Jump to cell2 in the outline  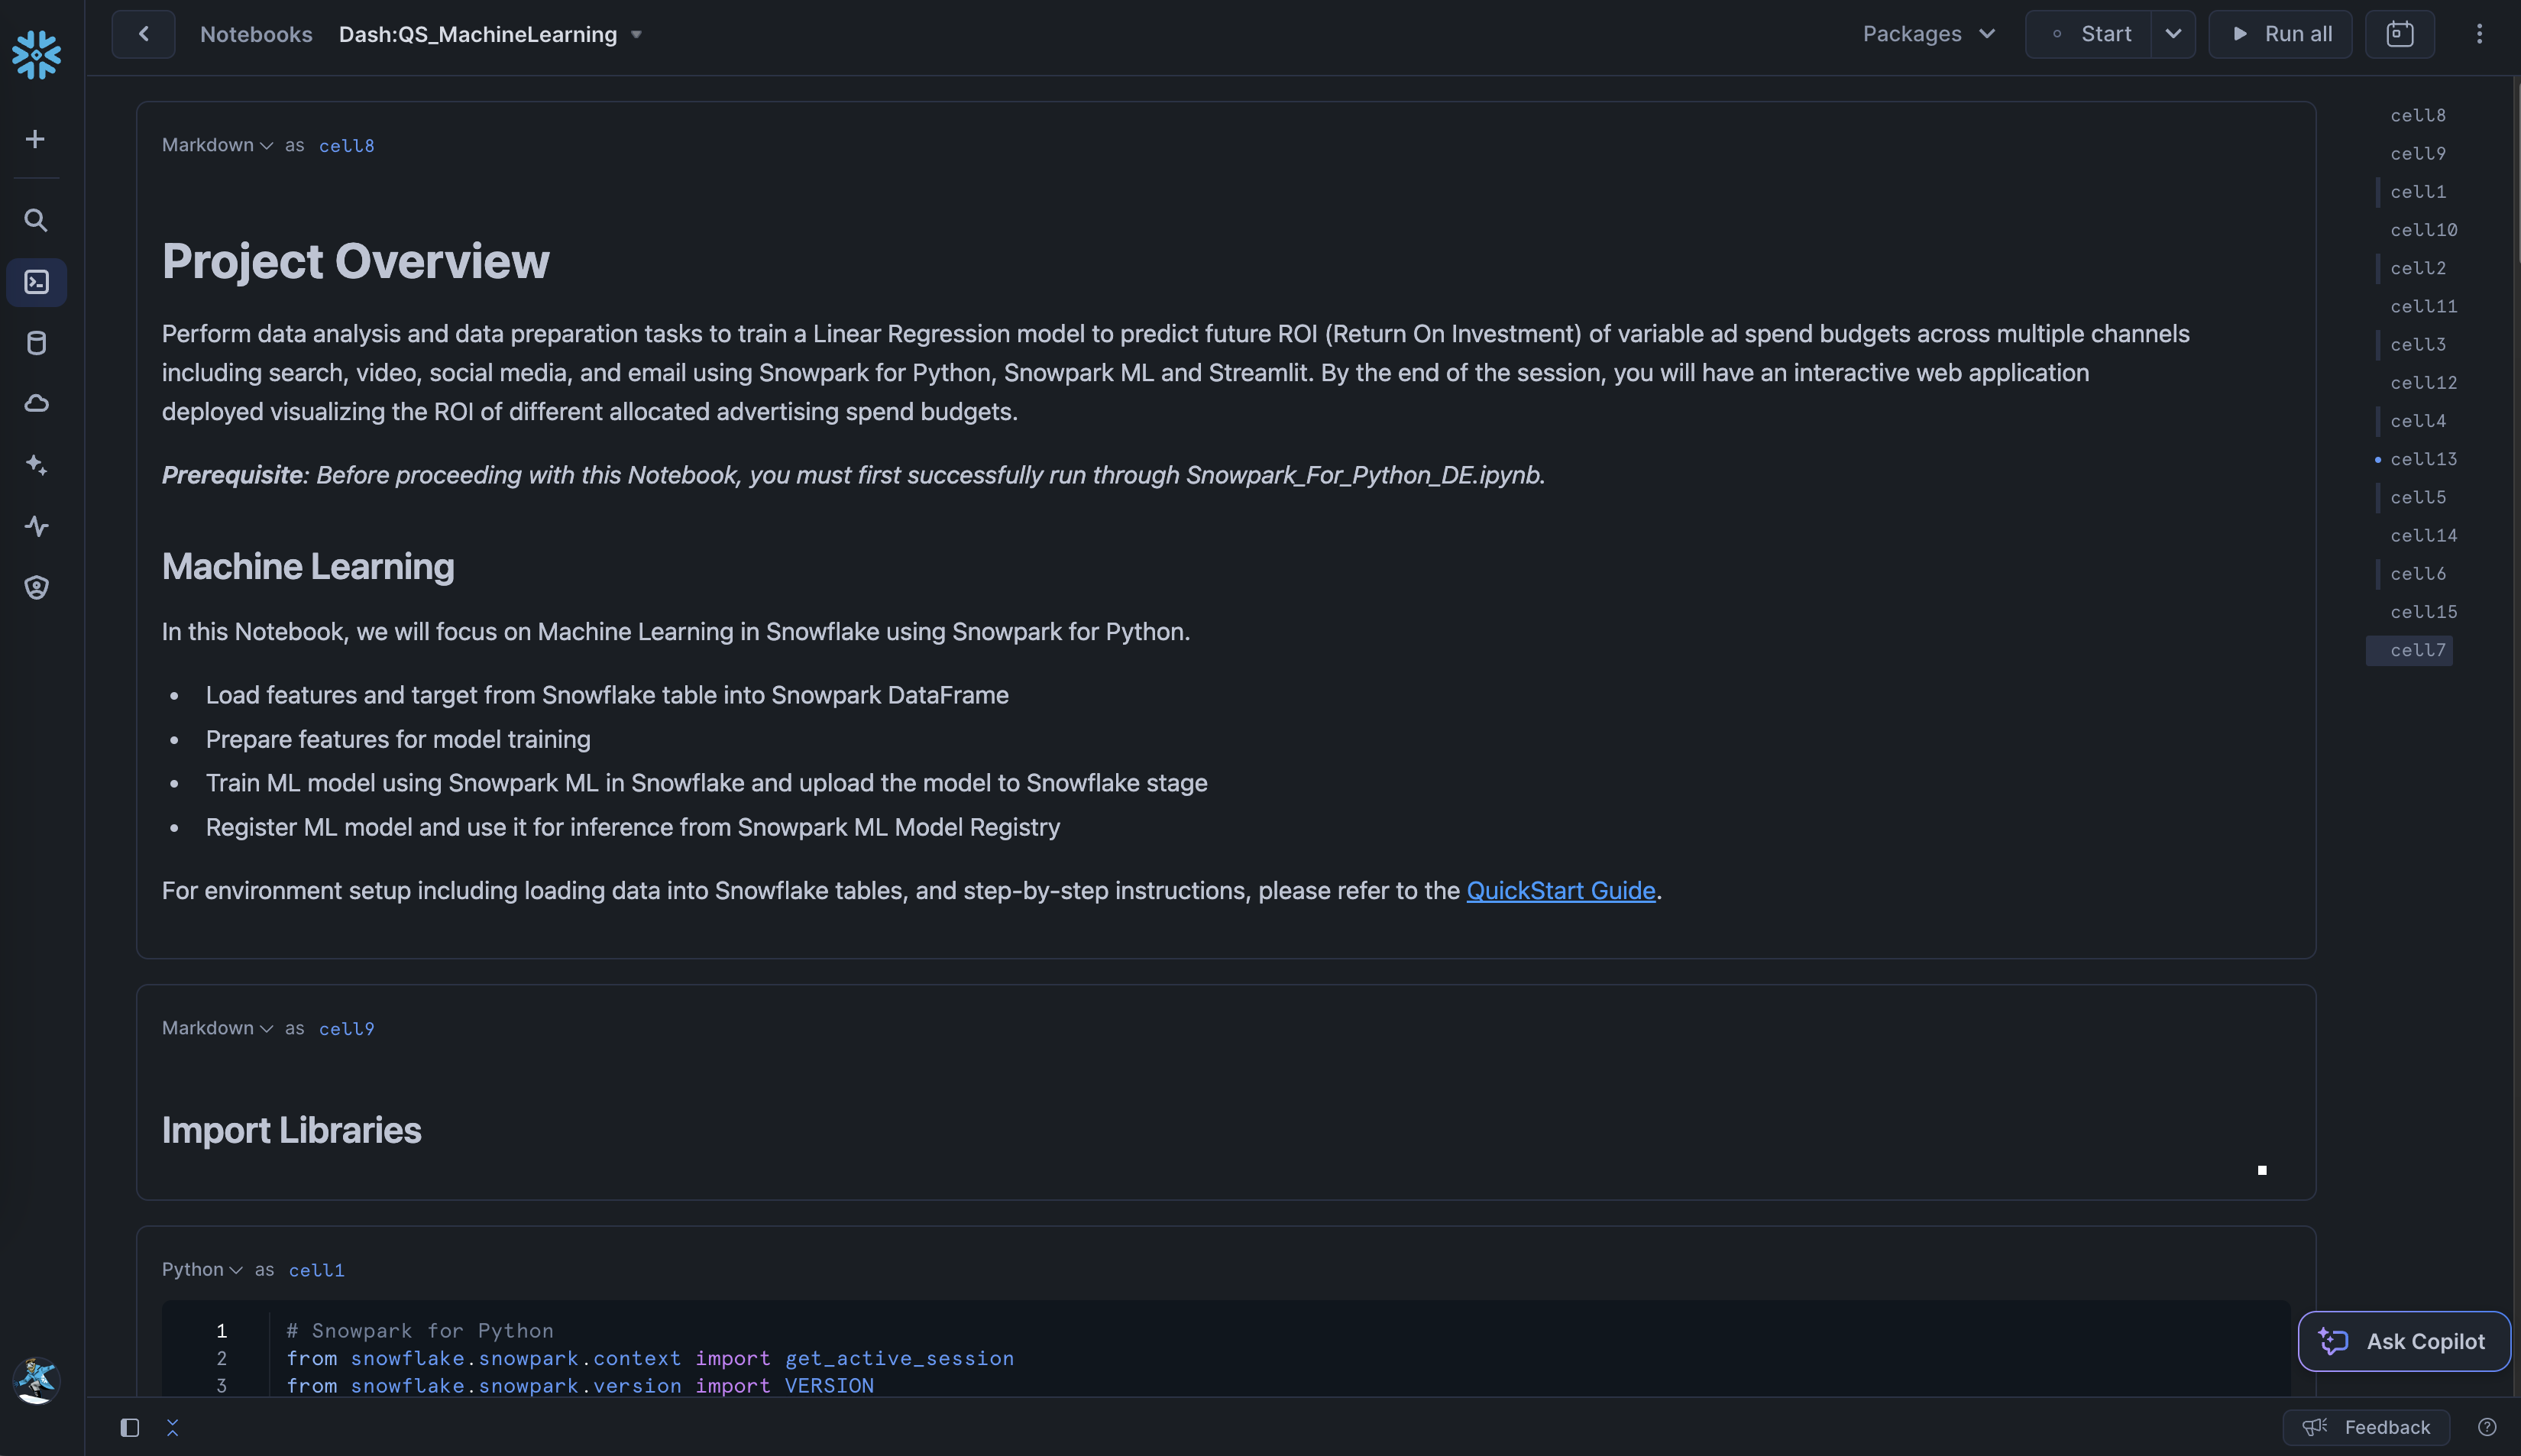point(2417,268)
